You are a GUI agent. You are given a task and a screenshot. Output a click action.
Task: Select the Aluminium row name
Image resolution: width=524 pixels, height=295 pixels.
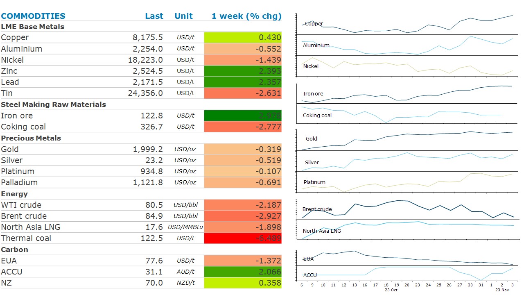[x=22, y=49]
